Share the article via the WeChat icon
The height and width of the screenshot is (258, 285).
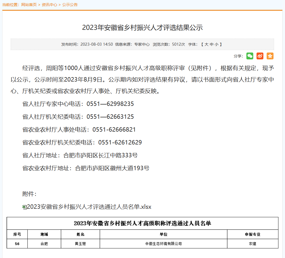coord(250,56)
